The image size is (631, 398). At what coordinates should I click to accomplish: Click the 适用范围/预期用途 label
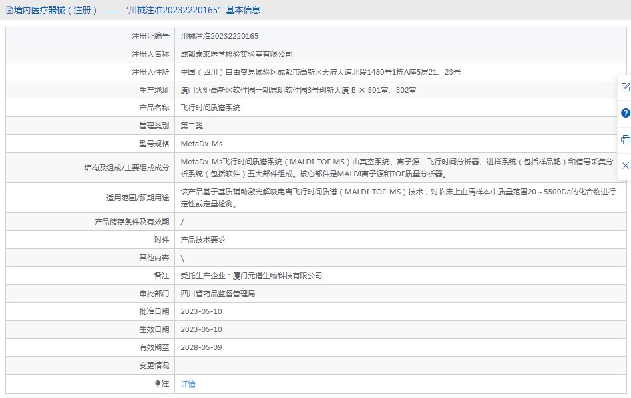(138, 198)
